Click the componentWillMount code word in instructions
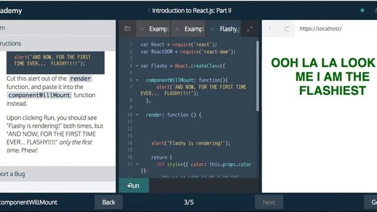Viewport: 377px width, 212px height. (39, 95)
